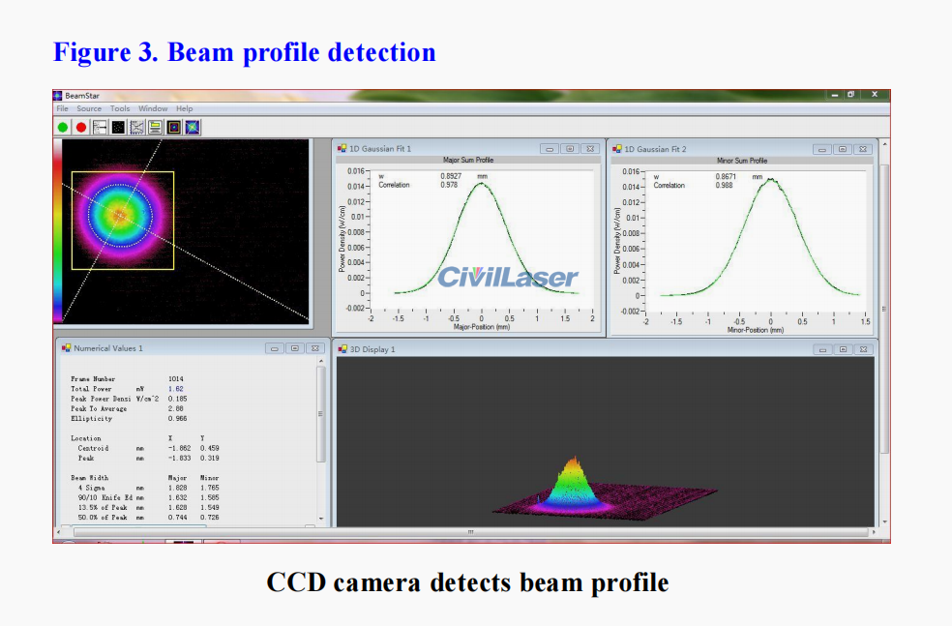This screenshot has height=626, width=952.
Task: Click the Ellipticity value 0.966
Action: coord(178,418)
